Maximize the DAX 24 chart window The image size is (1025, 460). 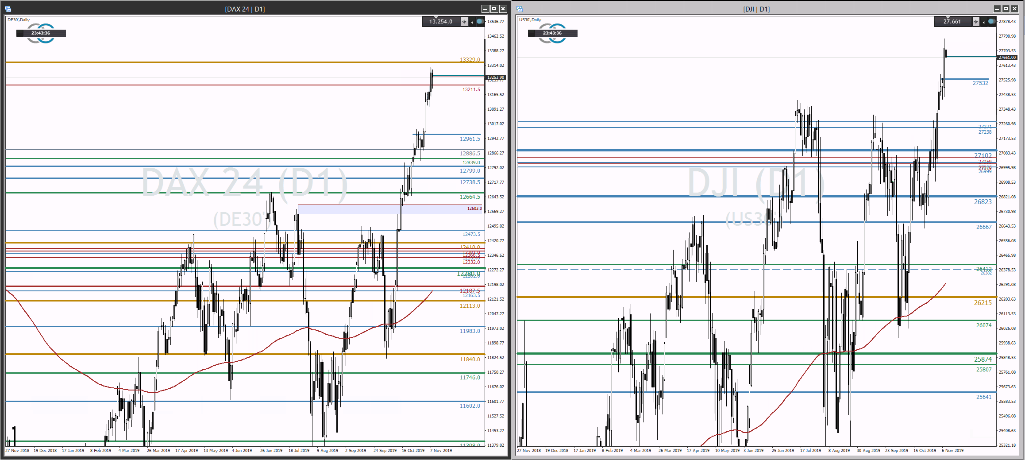click(494, 9)
